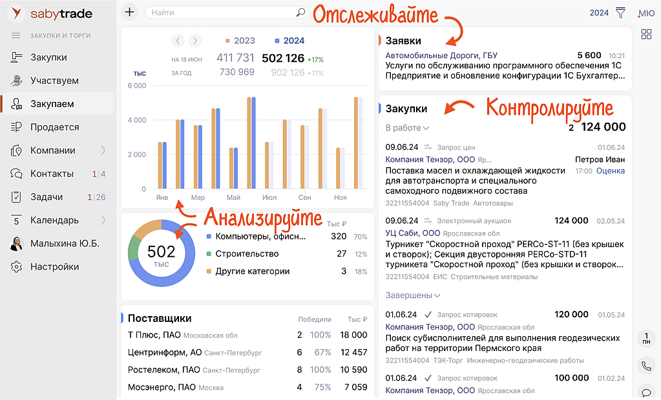This screenshot has height=400, width=661.
Task: Click the 'Оценка' link
Action: (610, 171)
